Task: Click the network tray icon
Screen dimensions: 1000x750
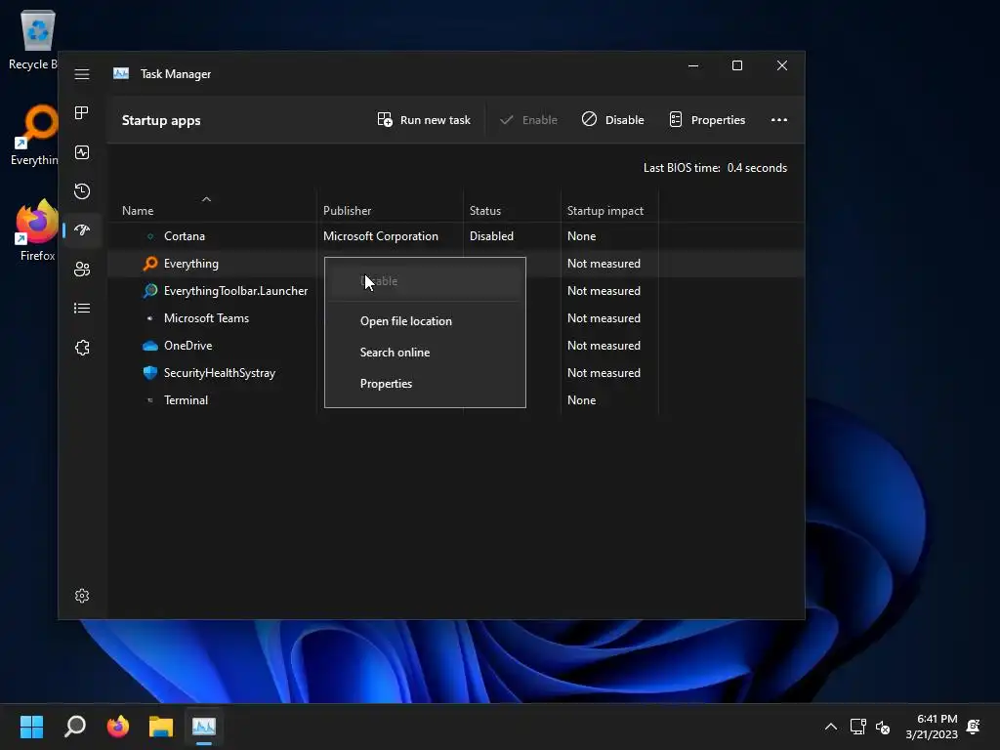Action: pos(857,727)
